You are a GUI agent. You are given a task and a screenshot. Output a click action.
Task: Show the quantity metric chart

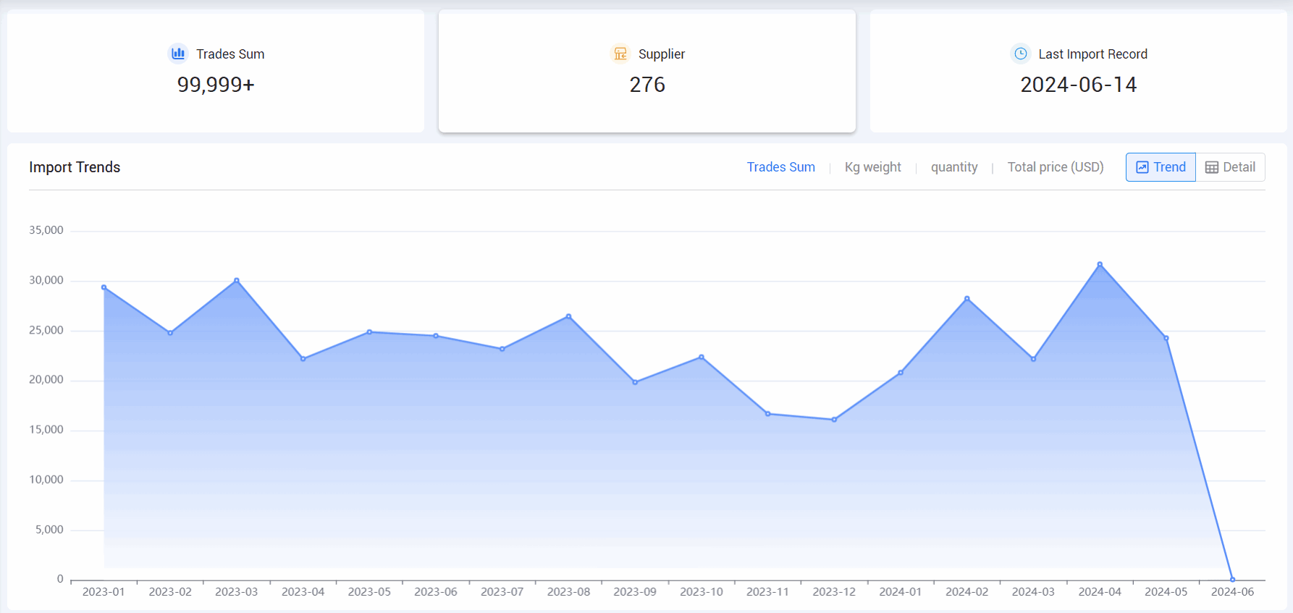(x=953, y=167)
